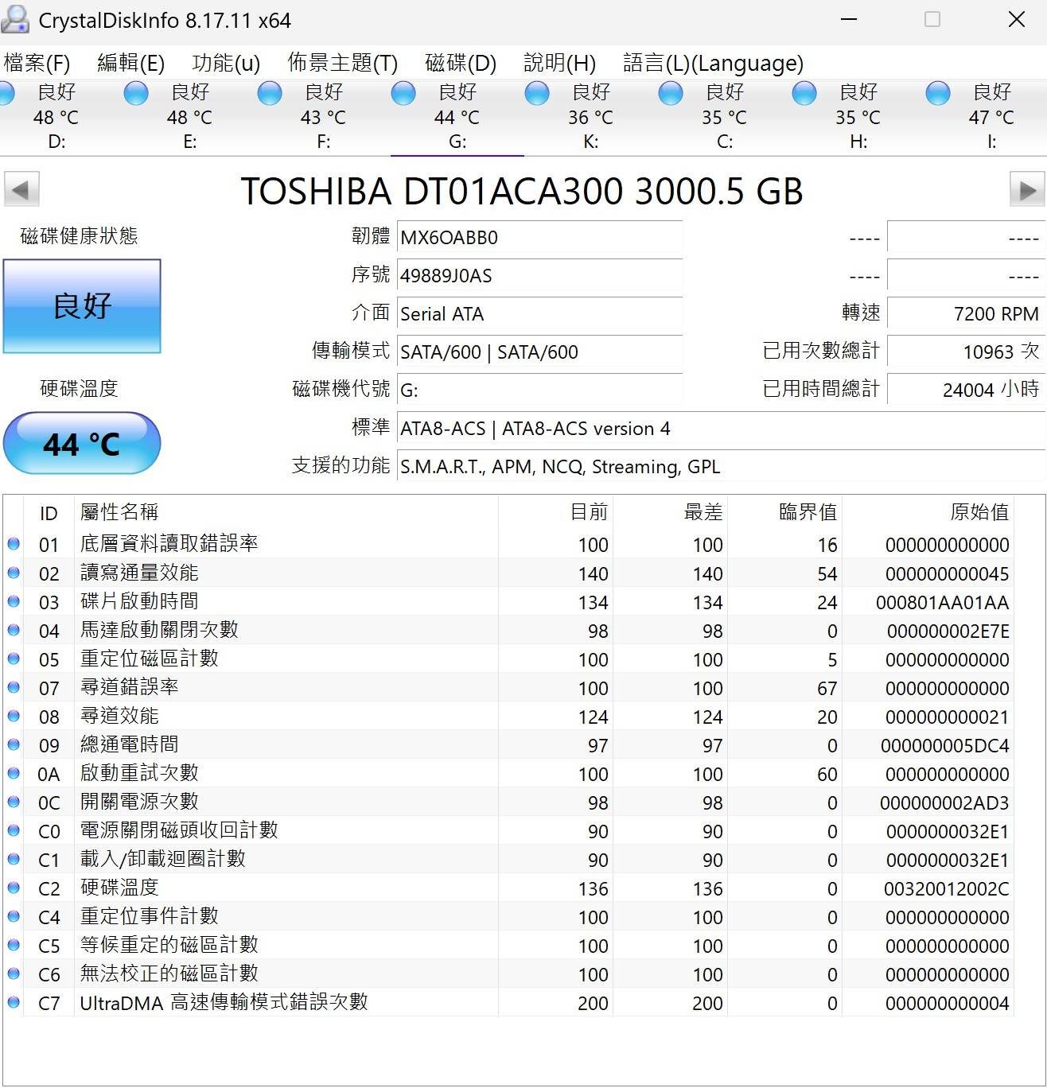Select the 05 重定位磁區計數 attribute row
The width and height of the screenshot is (1047, 1088).
pos(318,659)
